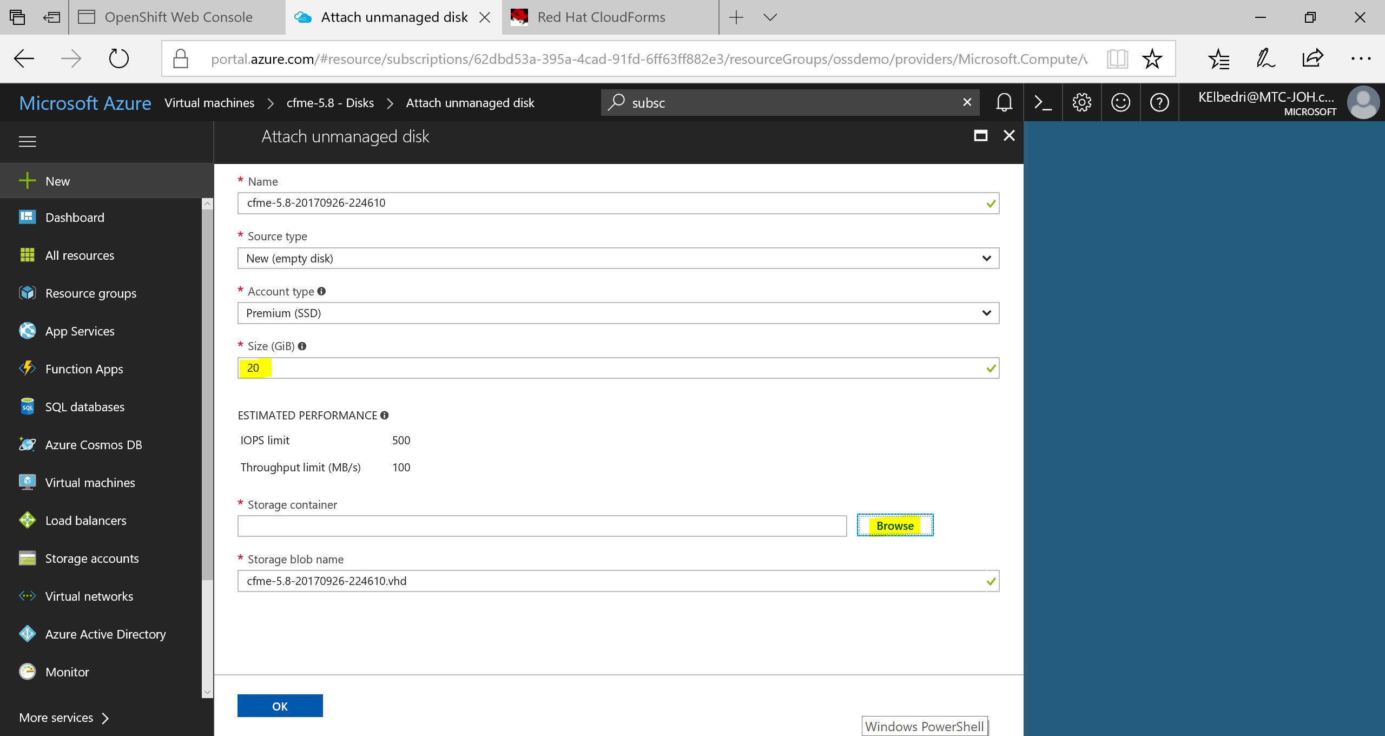Open portal settings gear
Screen dimensions: 1385x736
(1081, 102)
